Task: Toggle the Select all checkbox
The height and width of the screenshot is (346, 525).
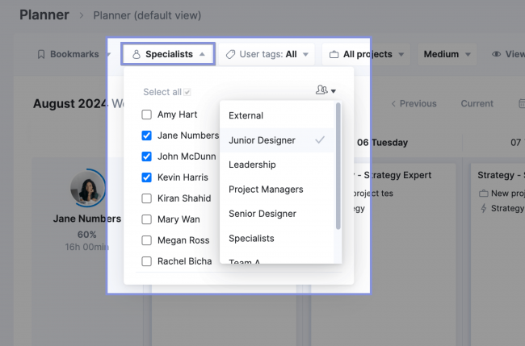Action: coord(187,93)
